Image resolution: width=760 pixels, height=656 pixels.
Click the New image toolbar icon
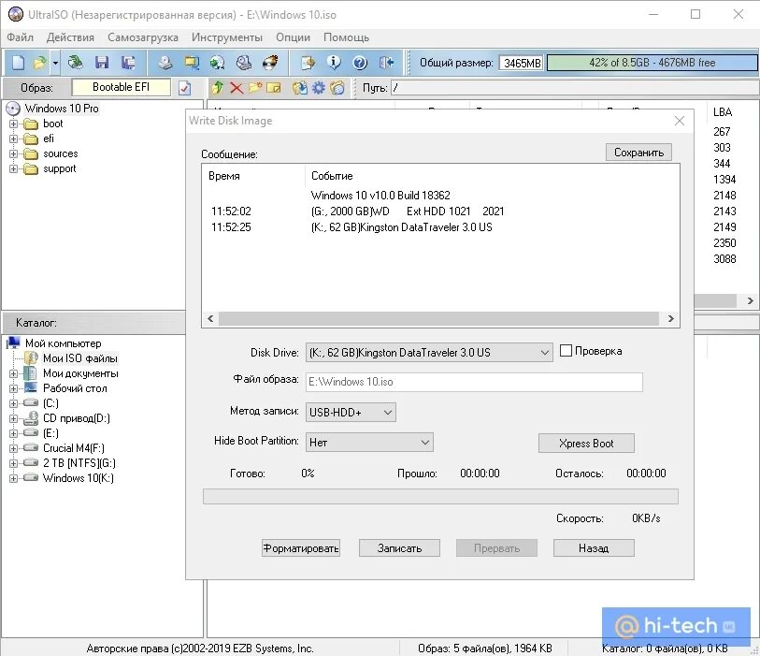coord(18,63)
